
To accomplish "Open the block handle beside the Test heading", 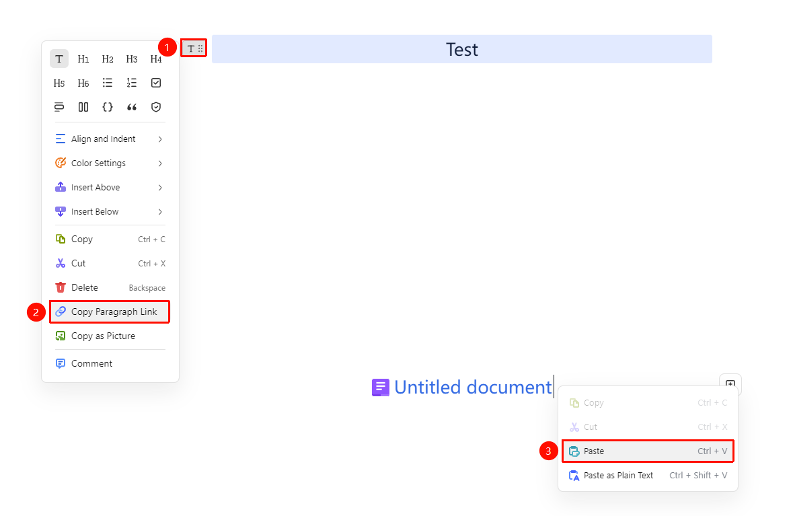I will pyautogui.click(x=194, y=48).
